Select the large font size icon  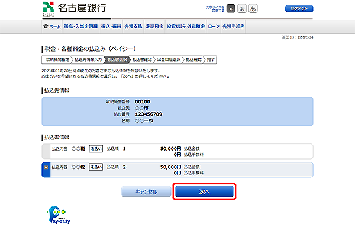click(x=253, y=9)
